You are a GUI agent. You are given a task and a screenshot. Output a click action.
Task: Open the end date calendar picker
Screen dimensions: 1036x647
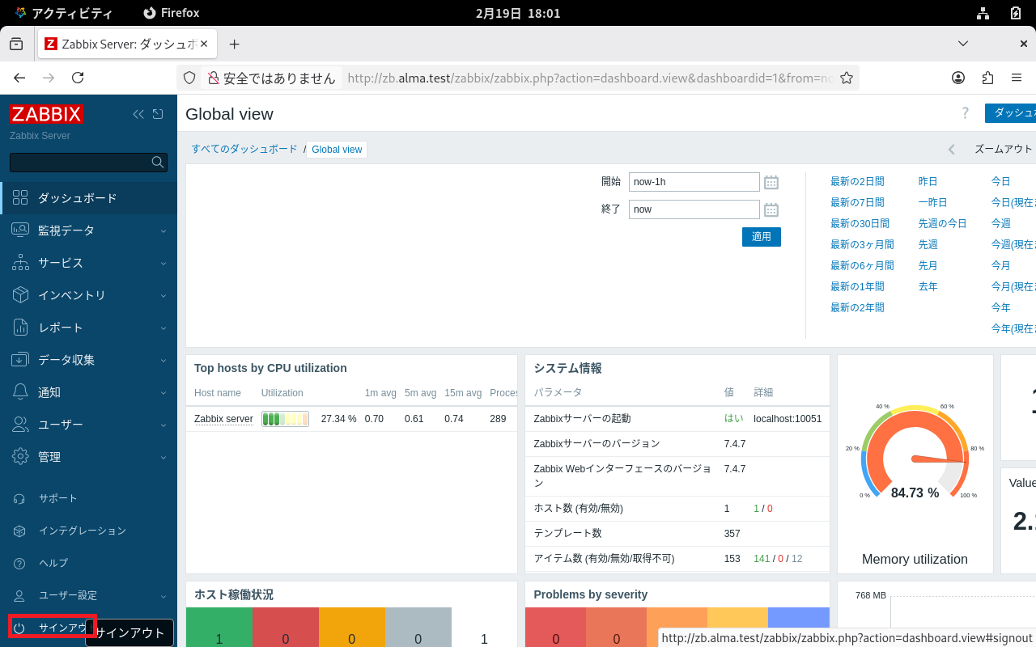pyautogui.click(x=771, y=209)
